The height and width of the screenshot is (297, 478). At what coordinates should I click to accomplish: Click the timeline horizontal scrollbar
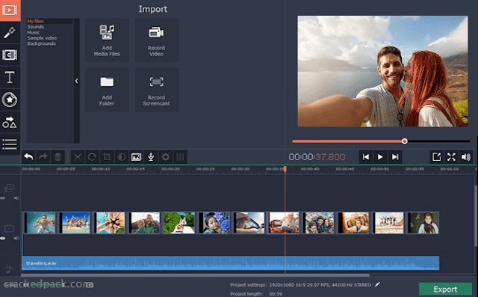(x=195, y=275)
